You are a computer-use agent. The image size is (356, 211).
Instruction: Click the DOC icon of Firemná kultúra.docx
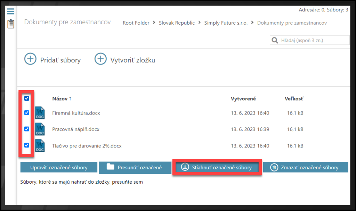40,113
